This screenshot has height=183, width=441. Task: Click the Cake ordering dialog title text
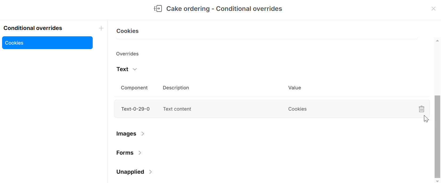[x=224, y=9]
